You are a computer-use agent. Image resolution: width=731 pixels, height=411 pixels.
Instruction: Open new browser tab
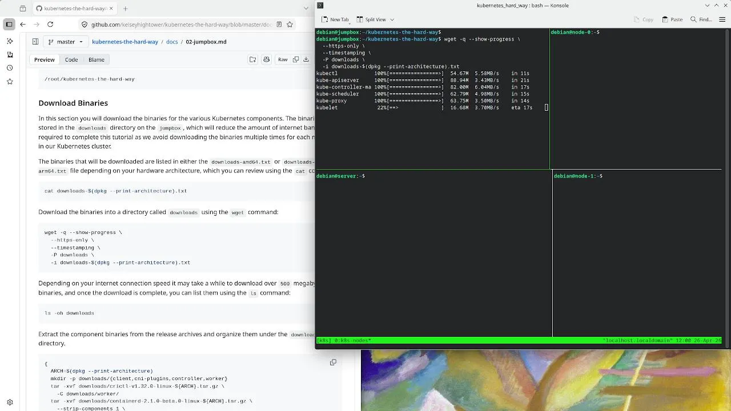(x=126, y=9)
